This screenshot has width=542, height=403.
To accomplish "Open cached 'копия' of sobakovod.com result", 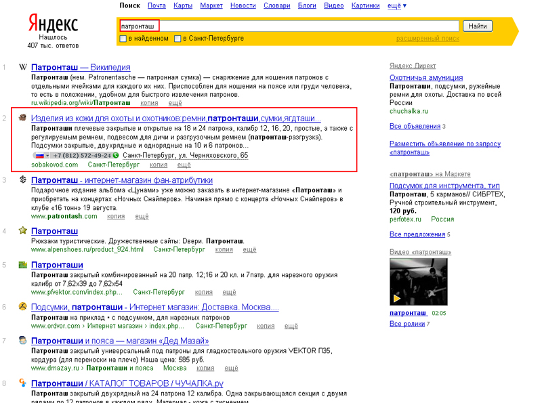I will point(159,165).
